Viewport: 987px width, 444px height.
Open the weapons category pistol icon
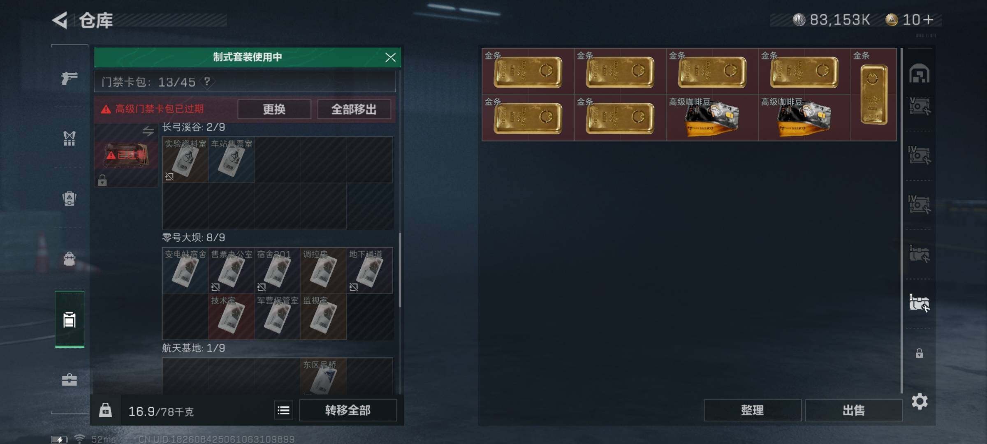click(x=69, y=78)
